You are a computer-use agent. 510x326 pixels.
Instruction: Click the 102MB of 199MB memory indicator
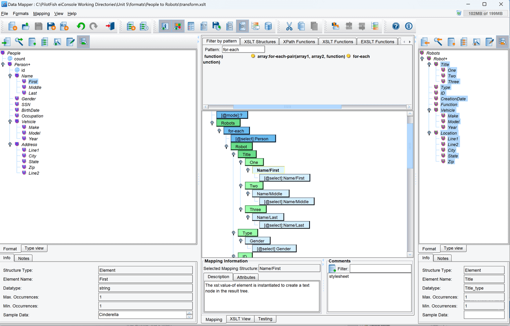[x=485, y=13]
